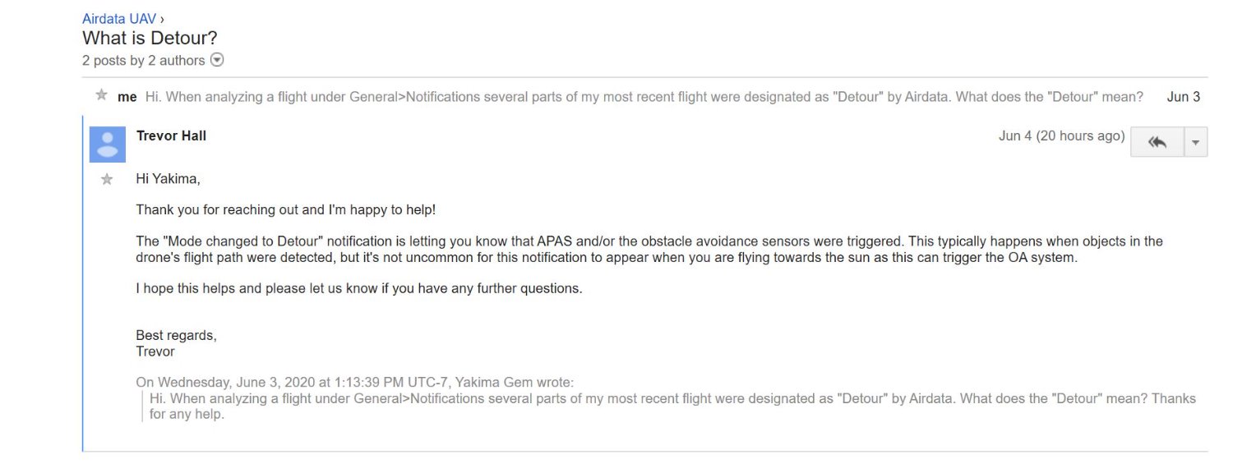1233x473 pixels.
Task: Click the "Thank you for reaching out" sentence
Action: click(285, 210)
